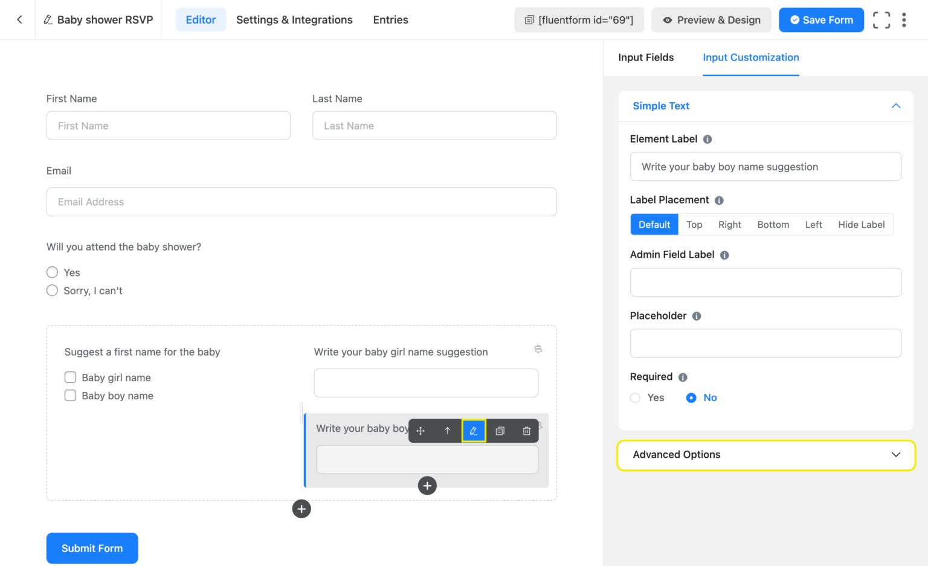This screenshot has height=566, width=928.
Task: Collapse the Simple Text panel
Action: click(895, 106)
